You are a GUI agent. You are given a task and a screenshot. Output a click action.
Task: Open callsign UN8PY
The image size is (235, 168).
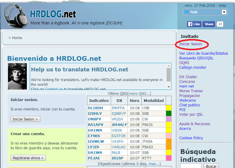click(x=95, y=119)
